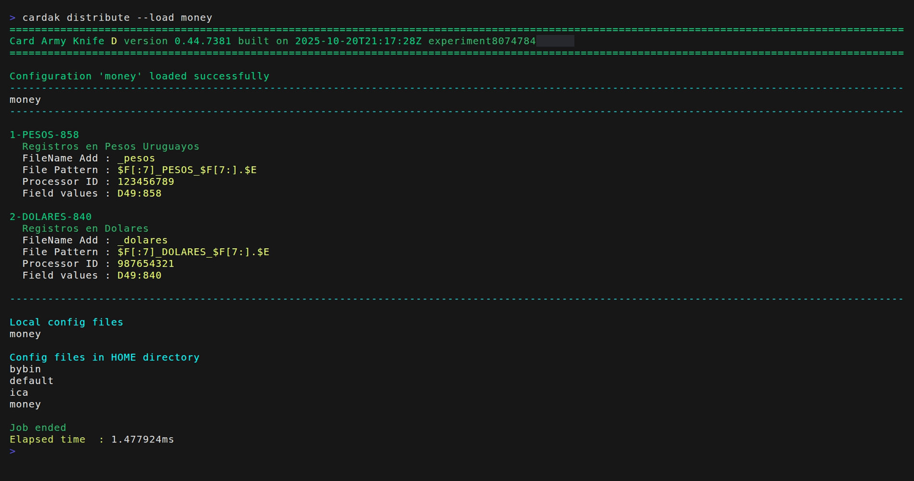914x481 pixels.
Task: Click Processor ID value 987654321
Action: (x=146, y=264)
